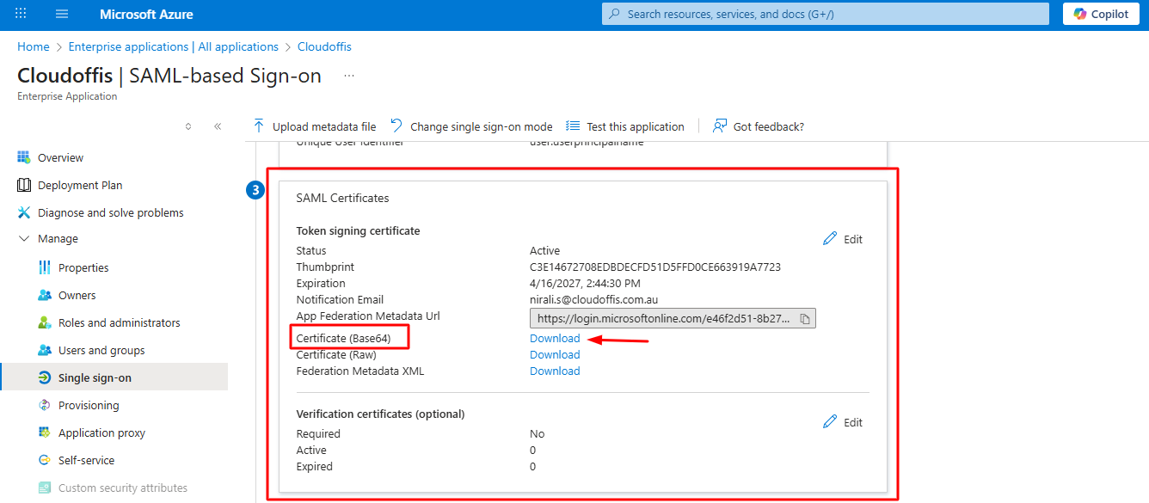Screen dimensions: 1149x503
Task: Collapse the sidebar with double chevron
Action: [x=218, y=126]
